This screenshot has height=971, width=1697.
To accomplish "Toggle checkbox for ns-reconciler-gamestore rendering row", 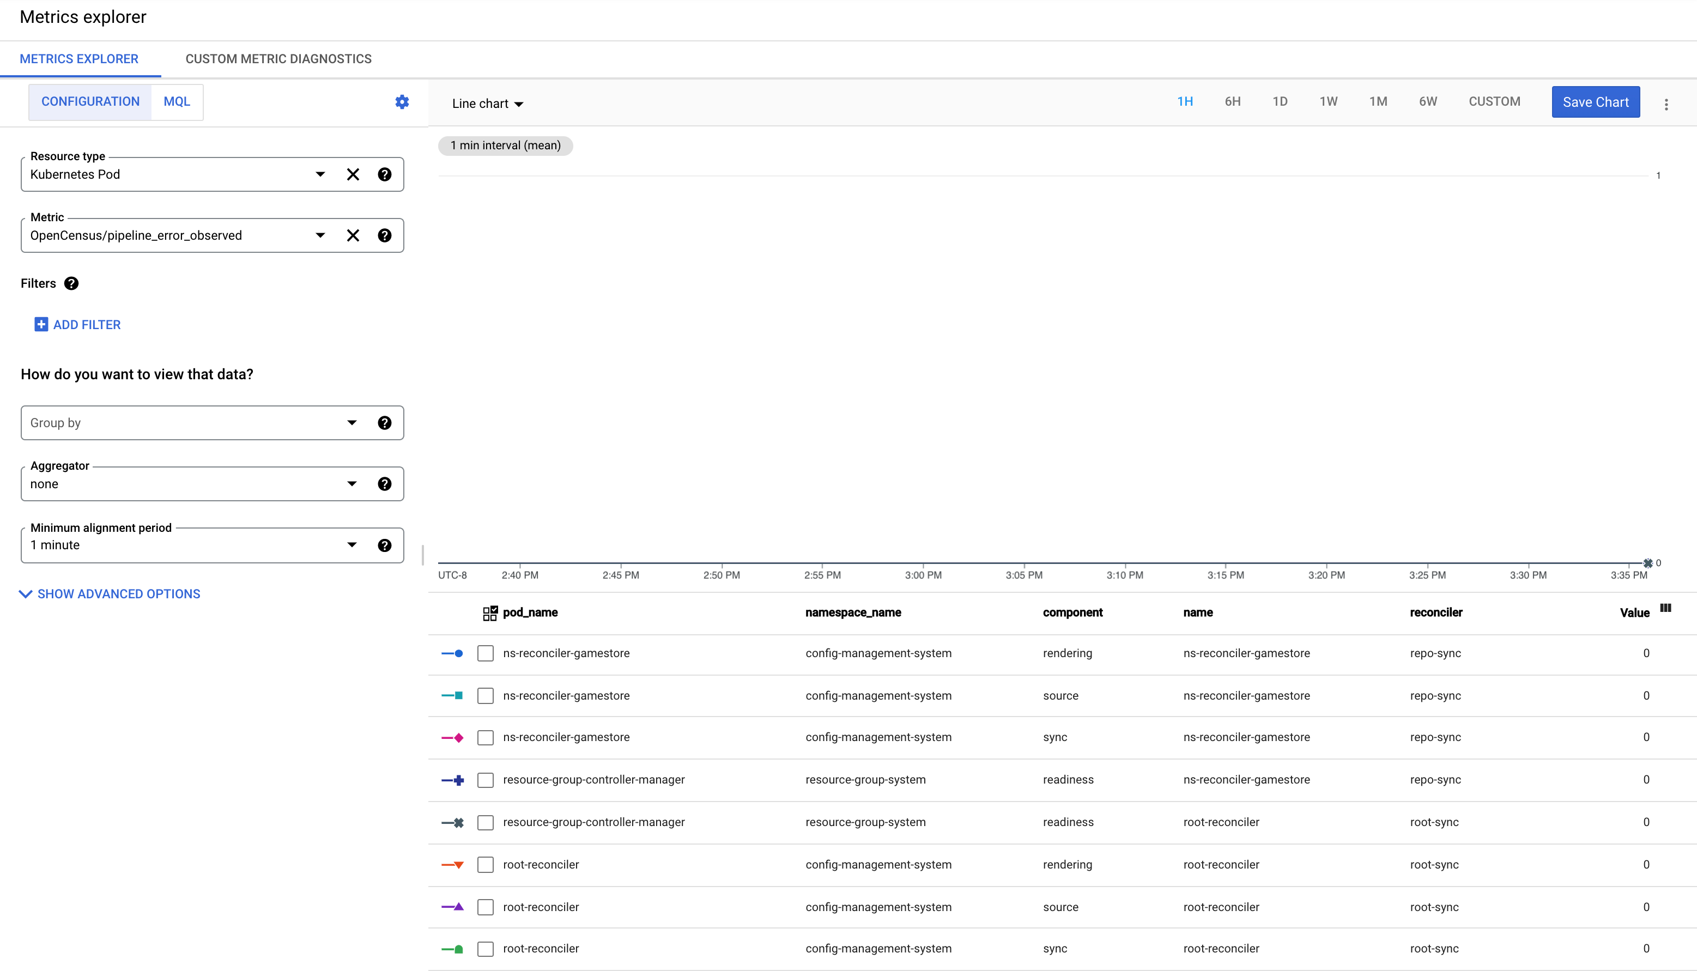I will coord(485,652).
